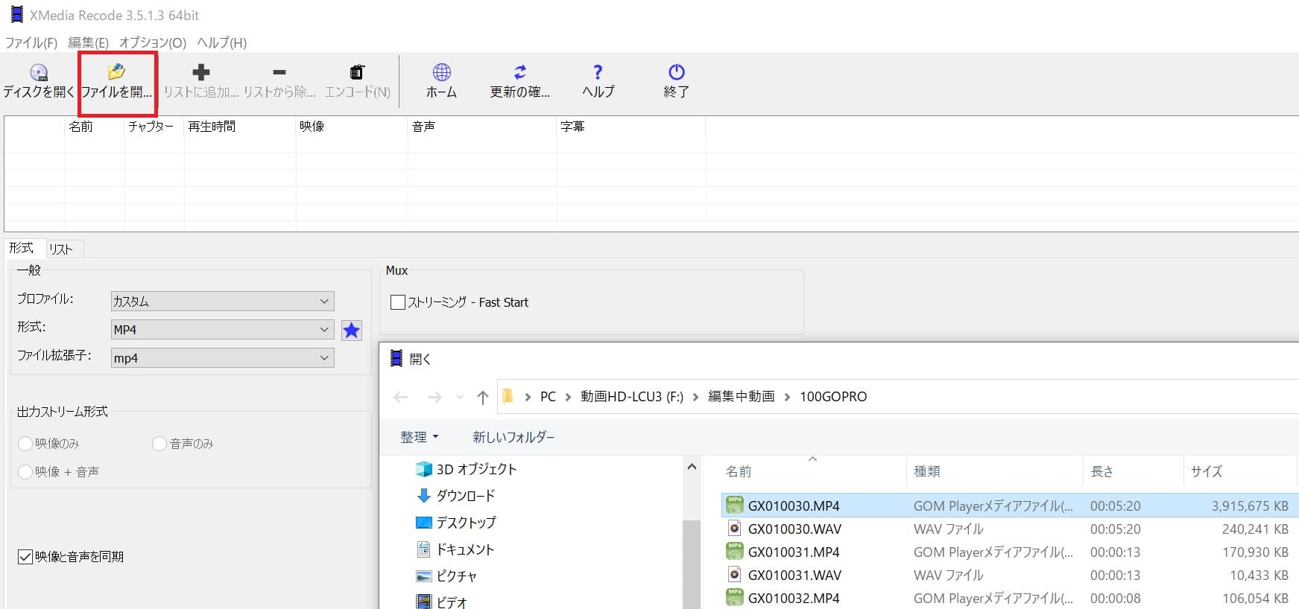1299x609 pixels.
Task: Click the forward arrow in Open dialog
Action: tap(434, 397)
